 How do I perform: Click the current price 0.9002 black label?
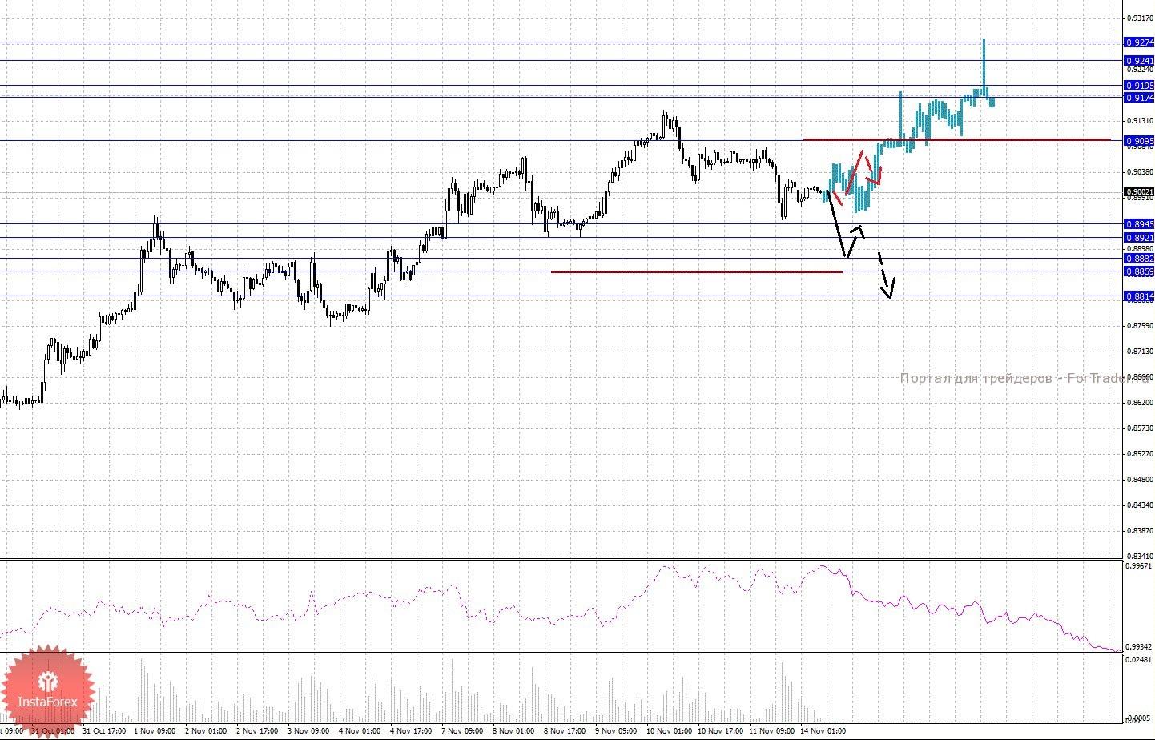pyautogui.click(x=1139, y=192)
